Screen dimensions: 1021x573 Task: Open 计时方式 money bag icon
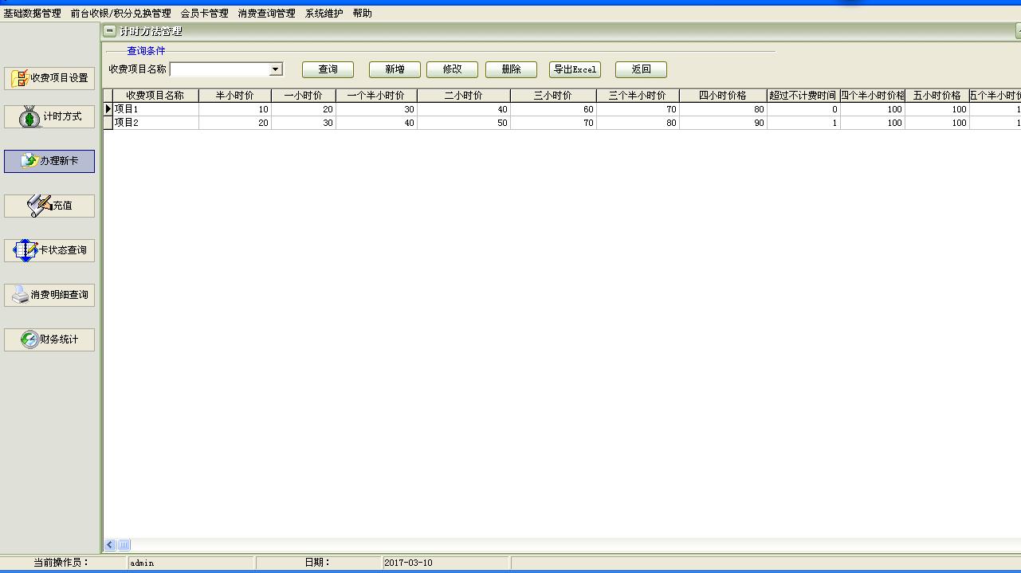pos(29,117)
